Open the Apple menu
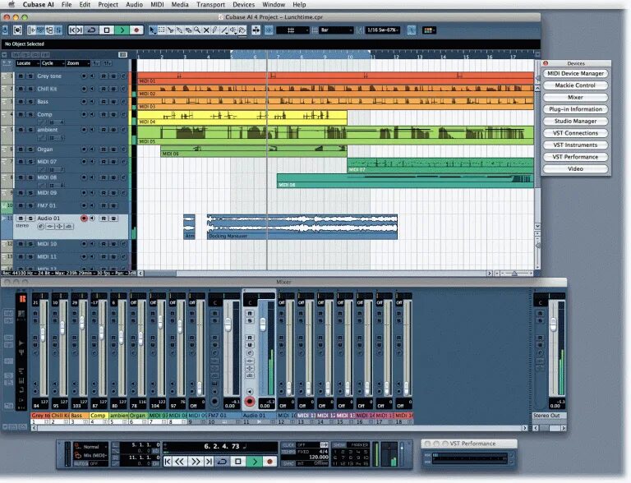 [12, 4]
